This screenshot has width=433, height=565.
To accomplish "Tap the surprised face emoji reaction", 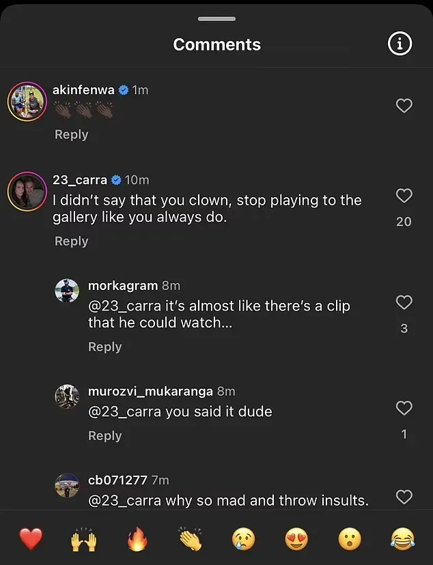I will 350,540.
